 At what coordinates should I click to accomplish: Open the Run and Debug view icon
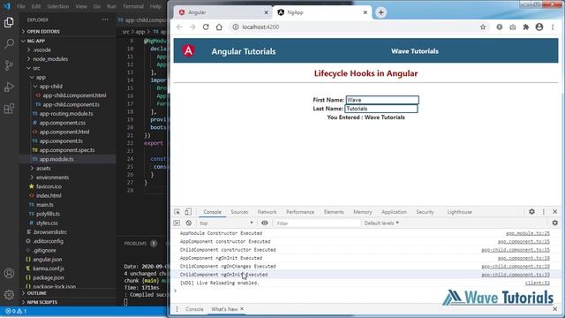(x=9, y=87)
